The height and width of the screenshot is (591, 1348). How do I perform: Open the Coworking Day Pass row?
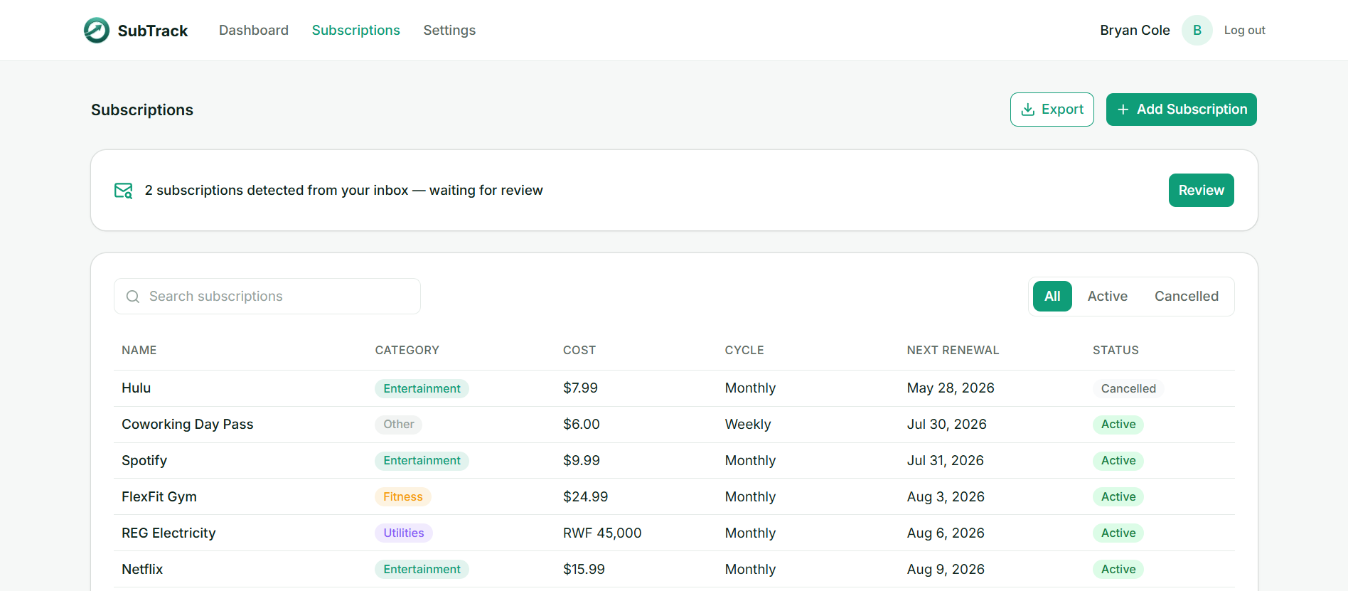click(674, 425)
